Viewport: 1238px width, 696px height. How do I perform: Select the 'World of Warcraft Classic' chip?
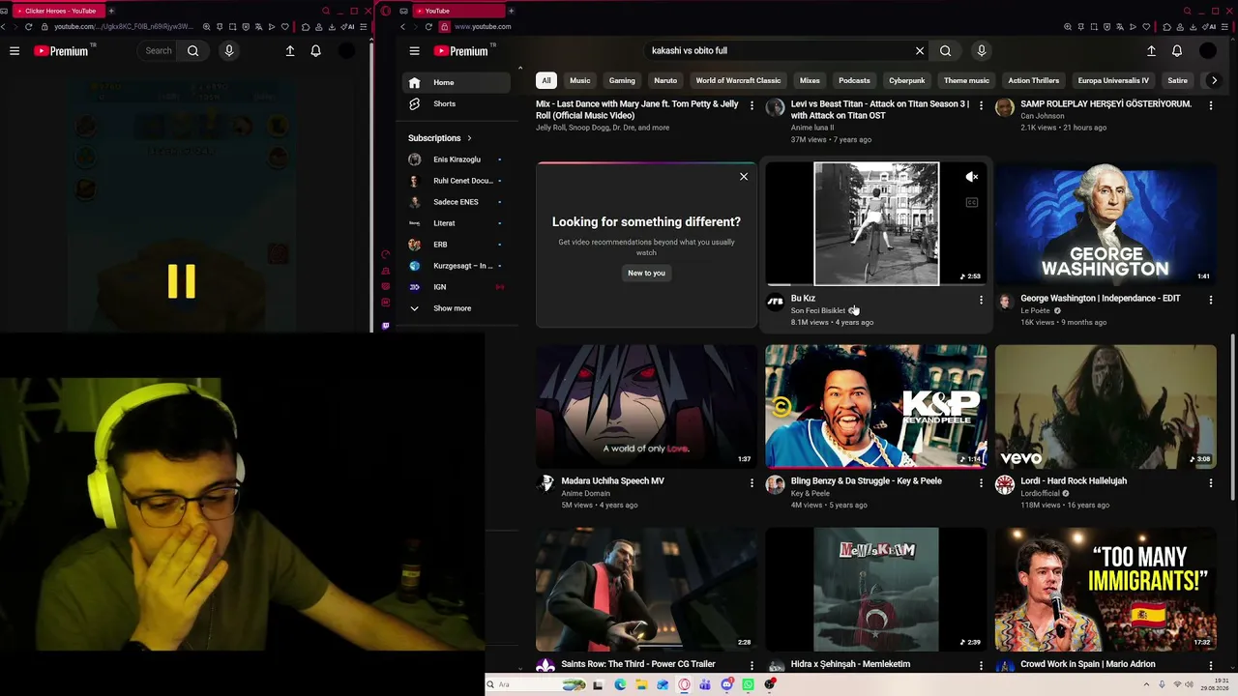738,80
